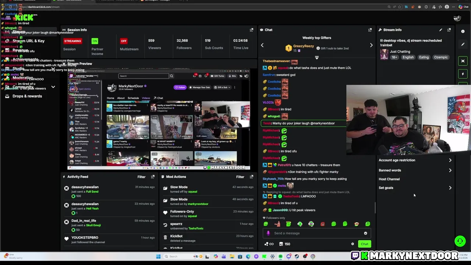Open the Mod Actions Filter
This screenshot has height=265, width=471.
pos(240,177)
